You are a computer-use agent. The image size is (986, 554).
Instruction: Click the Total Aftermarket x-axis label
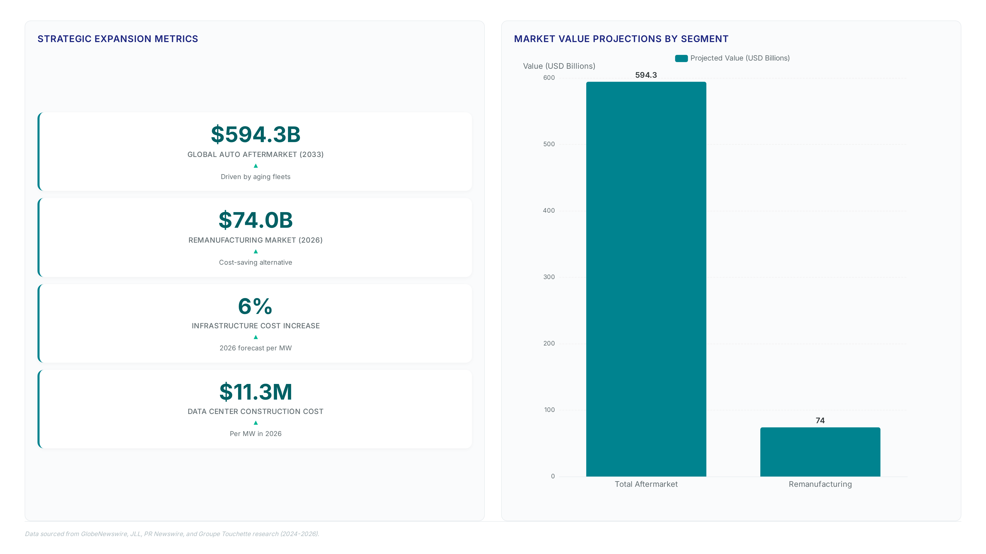[x=646, y=484]
